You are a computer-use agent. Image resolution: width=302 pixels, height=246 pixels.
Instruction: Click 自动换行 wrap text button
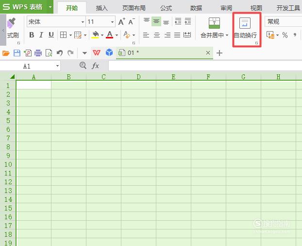[x=245, y=28]
